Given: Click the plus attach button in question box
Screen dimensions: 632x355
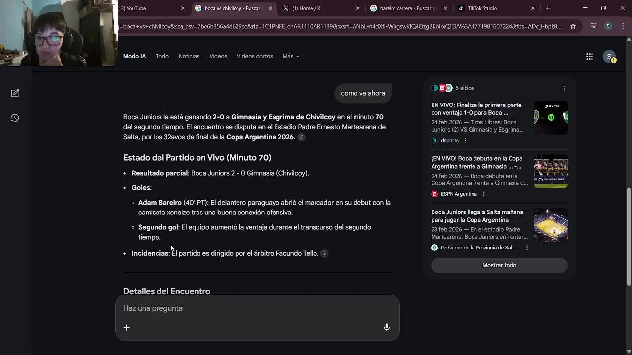Looking at the screenshot, I should pos(127,328).
